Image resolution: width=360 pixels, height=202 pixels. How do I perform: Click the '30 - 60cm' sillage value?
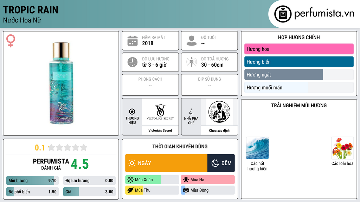click(212, 65)
